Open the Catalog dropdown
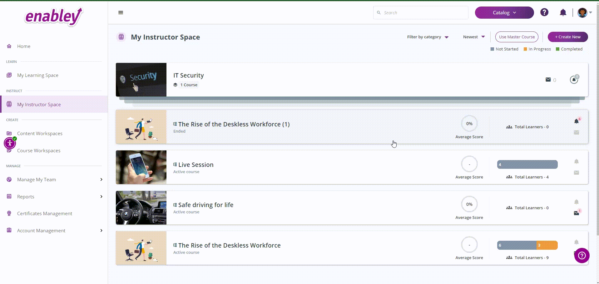 (x=504, y=13)
